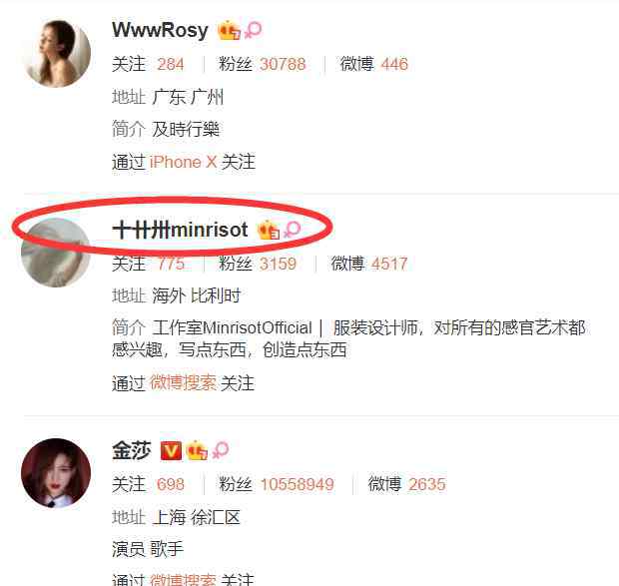Open 金莎's profile picture

(56, 473)
